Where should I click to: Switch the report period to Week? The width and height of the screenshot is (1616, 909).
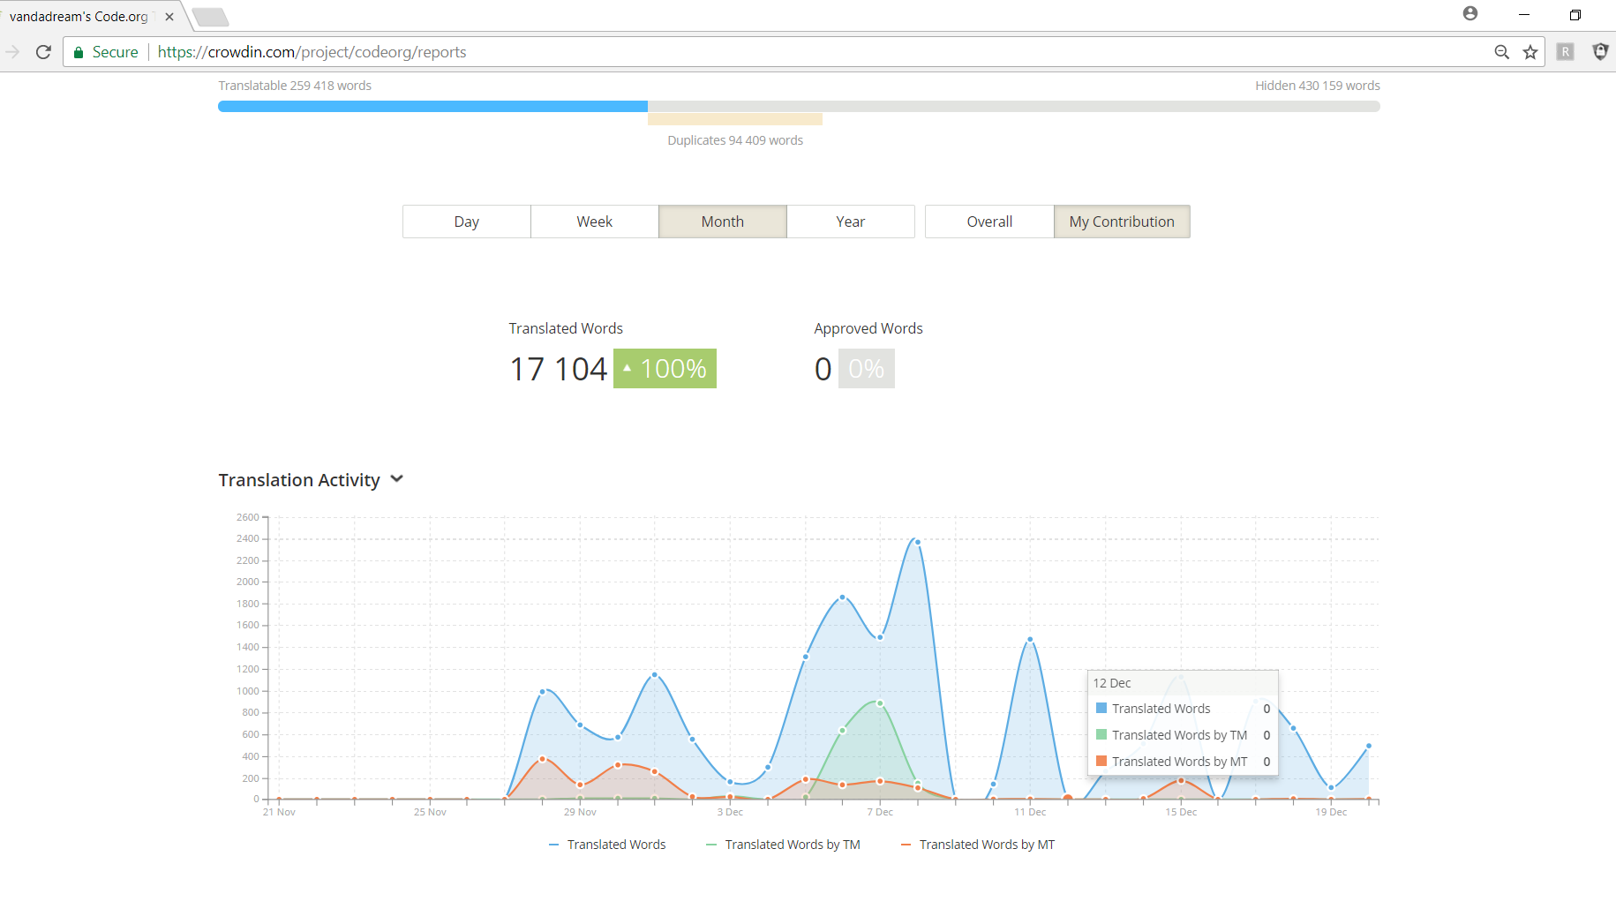pos(595,222)
